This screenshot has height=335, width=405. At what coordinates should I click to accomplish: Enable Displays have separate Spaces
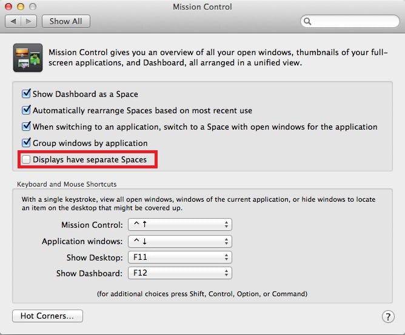pyautogui.click(x=26, y=159)
